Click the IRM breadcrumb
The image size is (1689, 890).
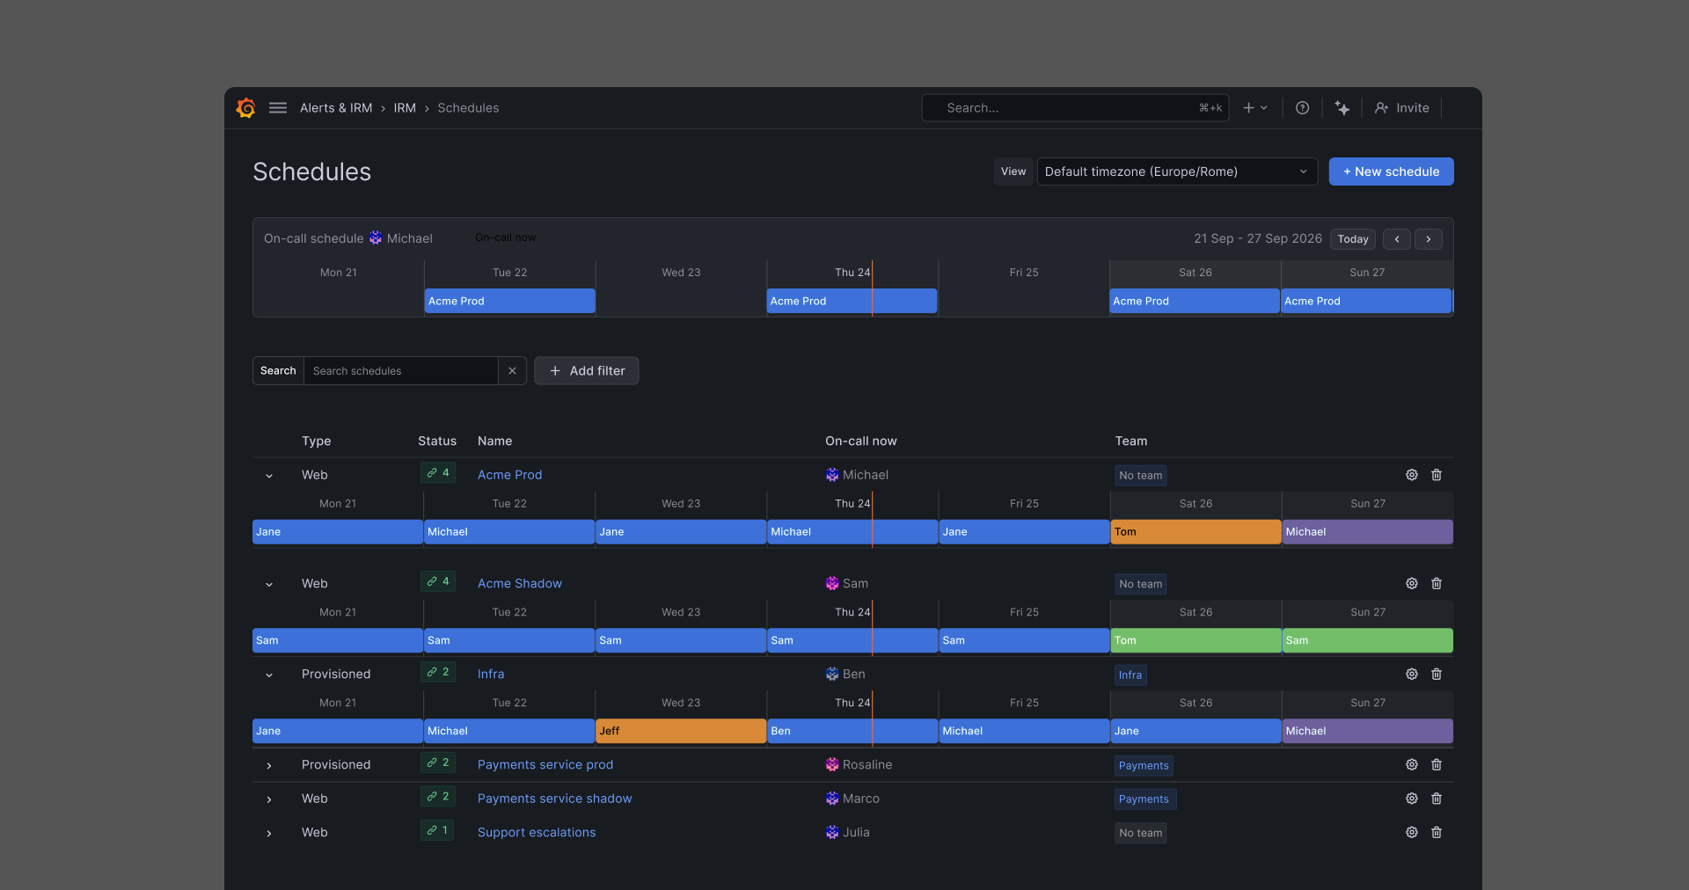point(405,107)
